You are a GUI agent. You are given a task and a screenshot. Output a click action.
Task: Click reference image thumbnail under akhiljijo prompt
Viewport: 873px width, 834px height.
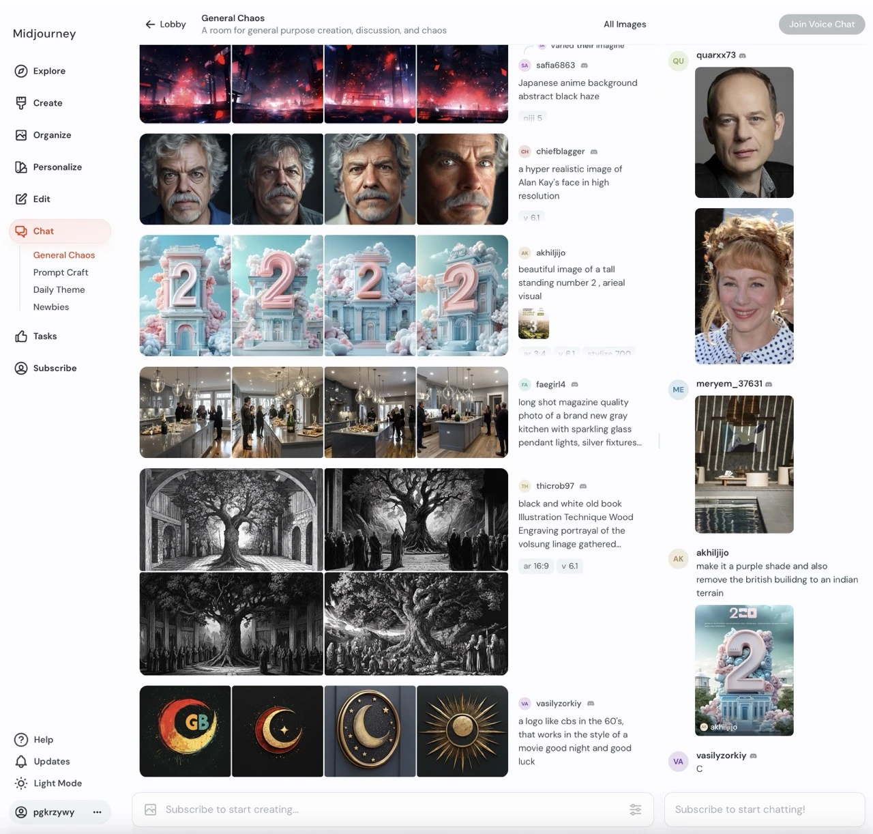(x=533, y=323)
